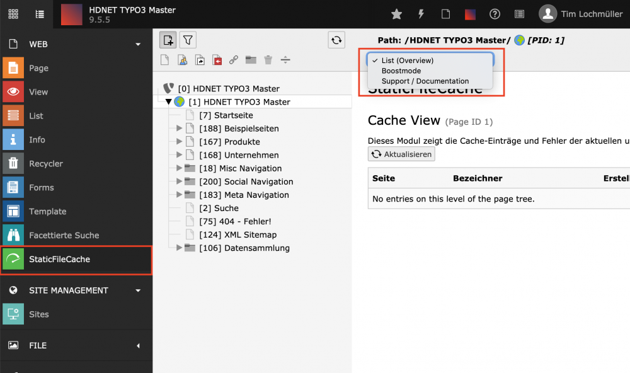
Task: Select the folder page type icon
Action: [251, 60]
